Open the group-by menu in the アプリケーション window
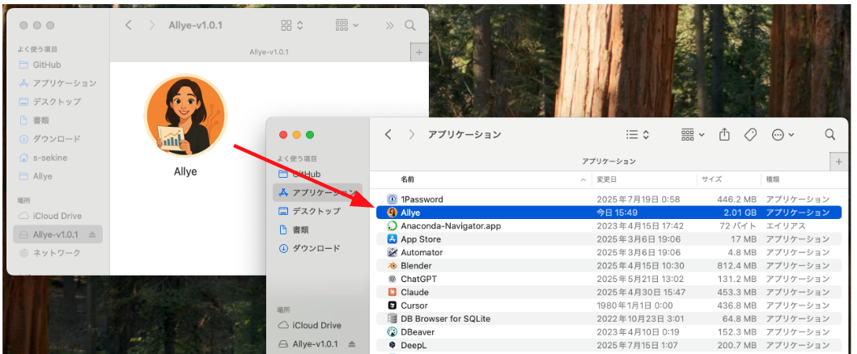 (693, 134)
